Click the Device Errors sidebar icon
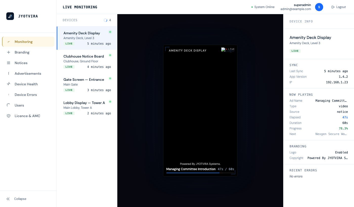The image size is (354, 207). coord(9,95)
